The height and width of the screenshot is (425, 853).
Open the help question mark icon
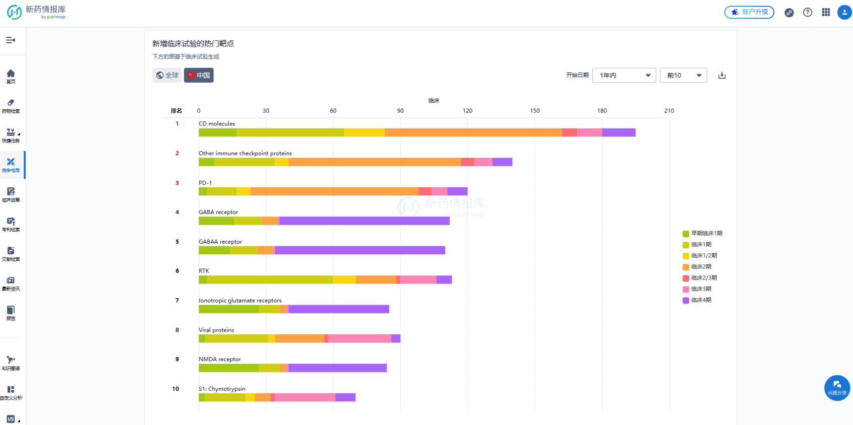[x=808, y=13]
